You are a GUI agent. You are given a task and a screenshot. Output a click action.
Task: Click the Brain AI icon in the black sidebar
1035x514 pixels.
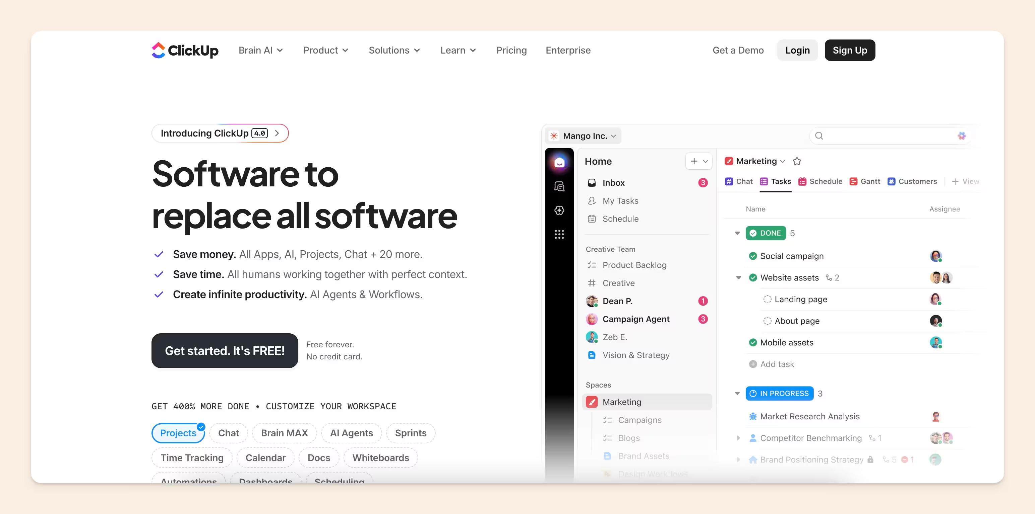coord(559,210)
